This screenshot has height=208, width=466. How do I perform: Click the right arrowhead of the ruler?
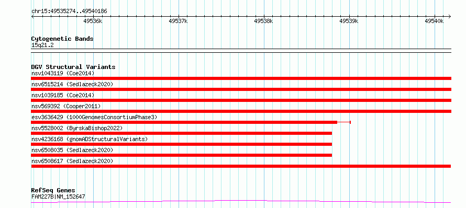pos(449,16)
